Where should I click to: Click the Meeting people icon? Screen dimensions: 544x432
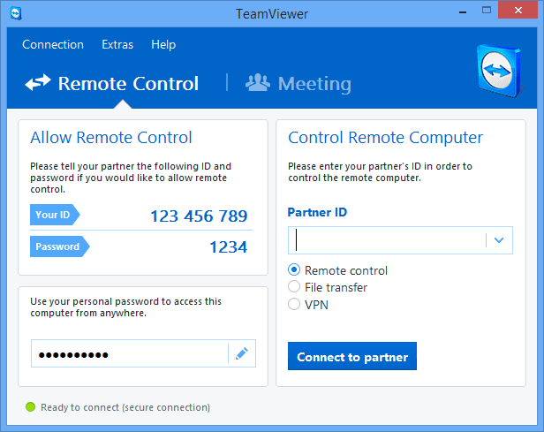[258, 82]
